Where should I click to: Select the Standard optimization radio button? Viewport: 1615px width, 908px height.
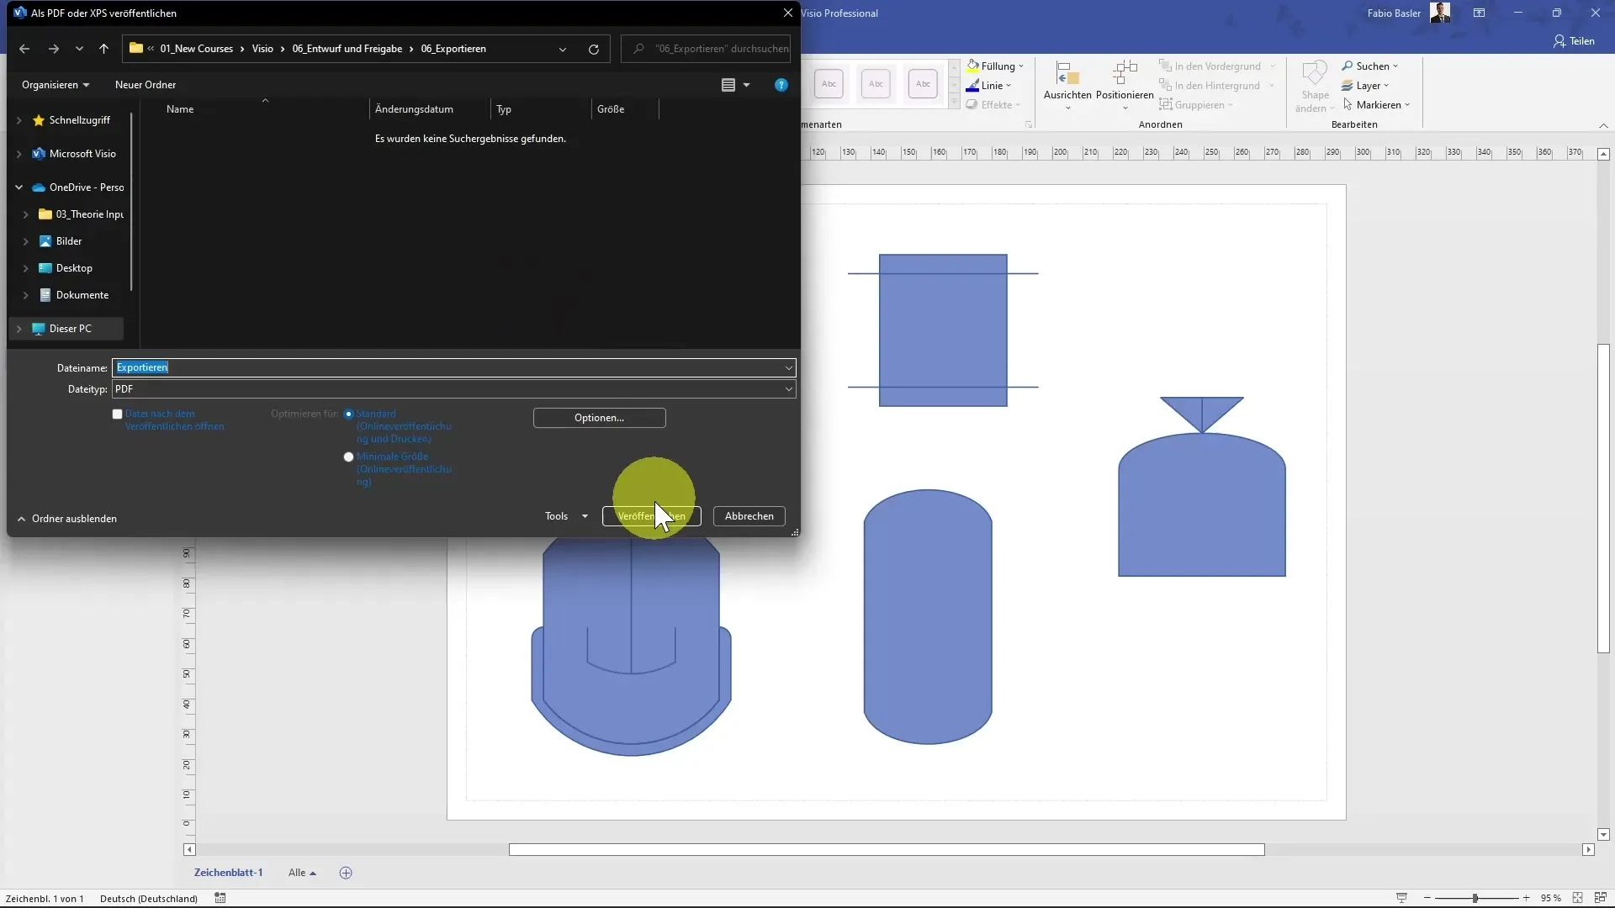coord(348,414)
